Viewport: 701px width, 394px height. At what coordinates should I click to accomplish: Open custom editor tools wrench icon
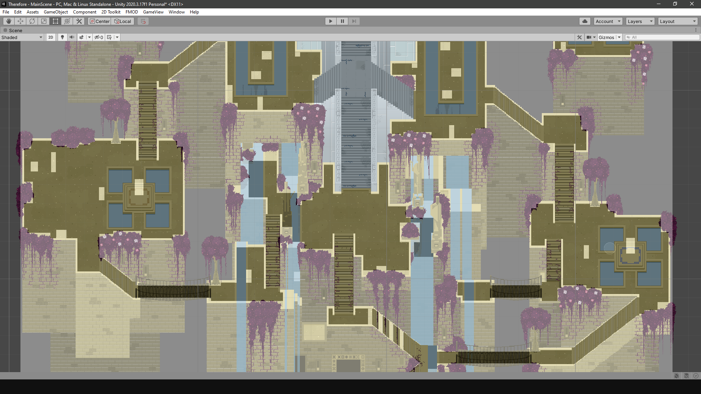point(79,21)
